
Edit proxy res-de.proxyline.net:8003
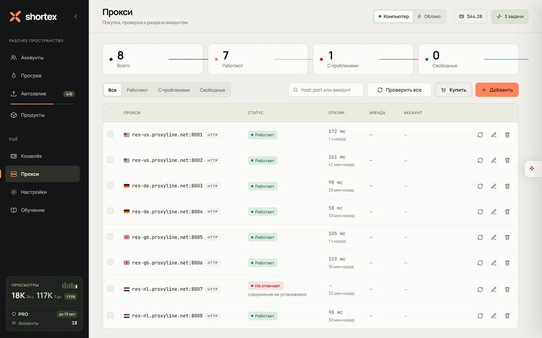click(494, 186)
